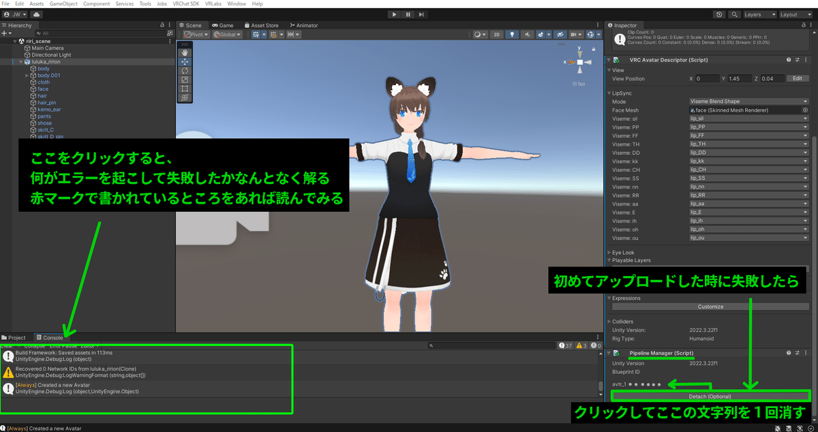Expand body.001 in Hierarchy
The width and height of the screenshot is (818, 432).
point(27,75)
